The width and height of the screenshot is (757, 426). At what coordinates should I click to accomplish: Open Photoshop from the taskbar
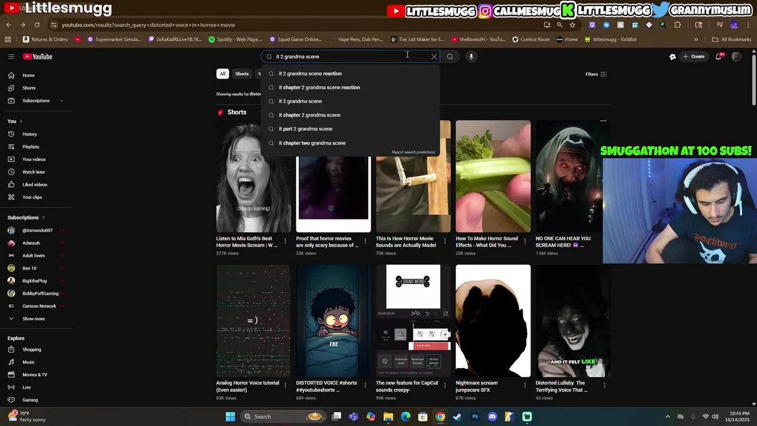coord(475,417)
